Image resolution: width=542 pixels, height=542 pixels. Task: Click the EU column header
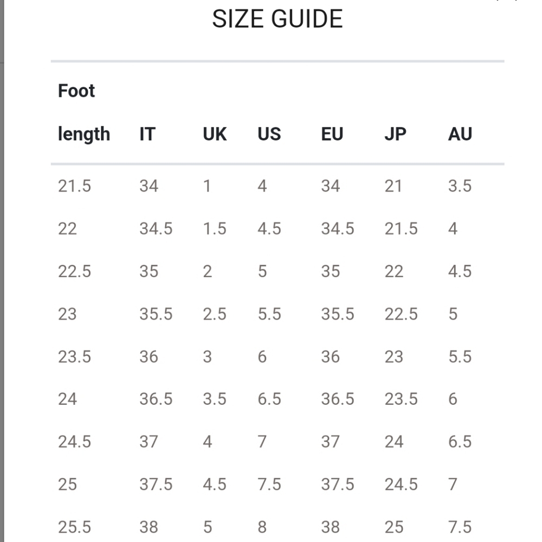(332, 134)
